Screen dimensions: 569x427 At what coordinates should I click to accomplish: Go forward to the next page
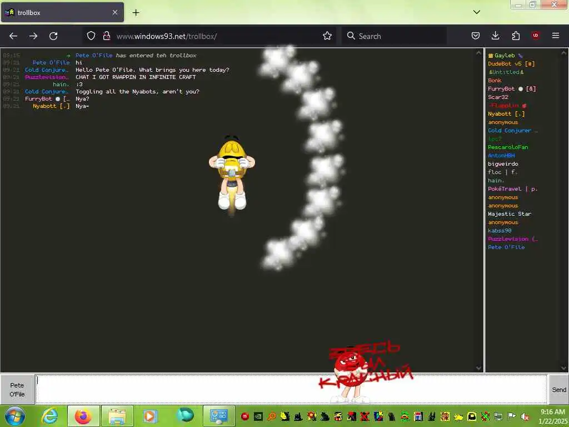coord(33,36)
